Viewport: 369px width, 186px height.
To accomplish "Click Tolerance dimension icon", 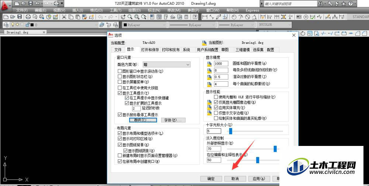I will tap(299, 17).
